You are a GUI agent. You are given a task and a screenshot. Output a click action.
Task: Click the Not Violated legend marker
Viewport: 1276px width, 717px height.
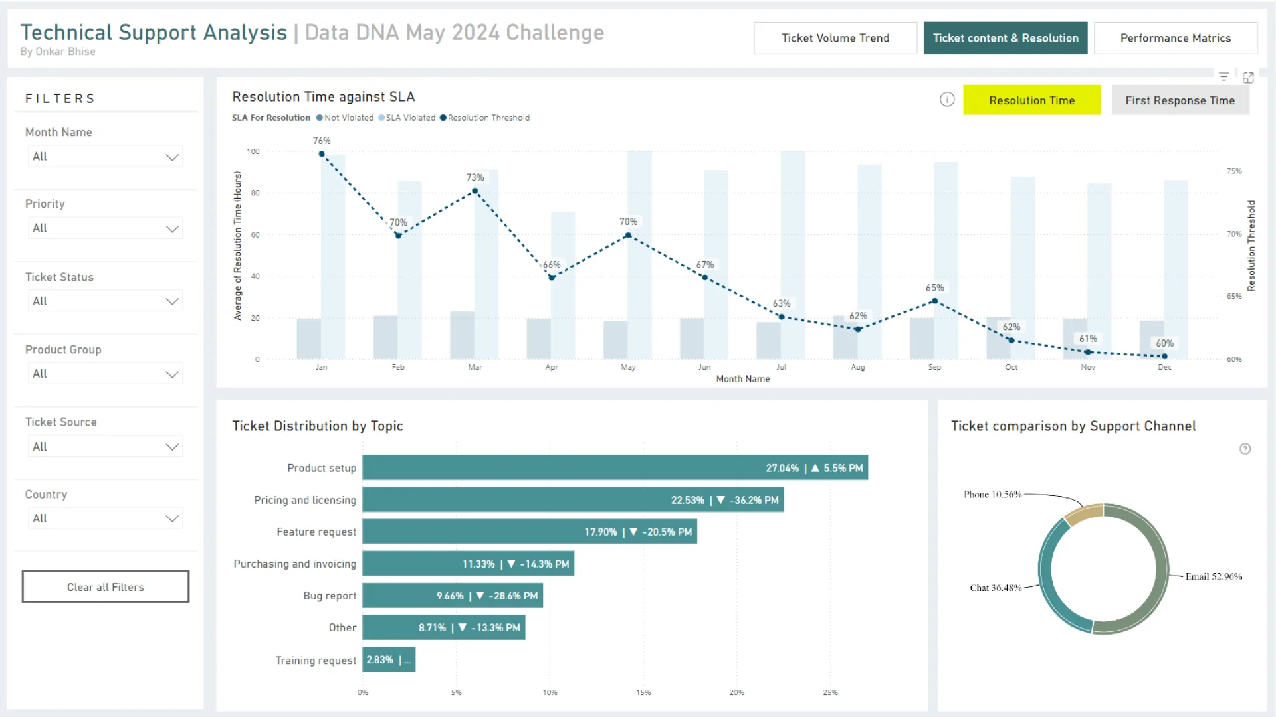tap(320, 118)
